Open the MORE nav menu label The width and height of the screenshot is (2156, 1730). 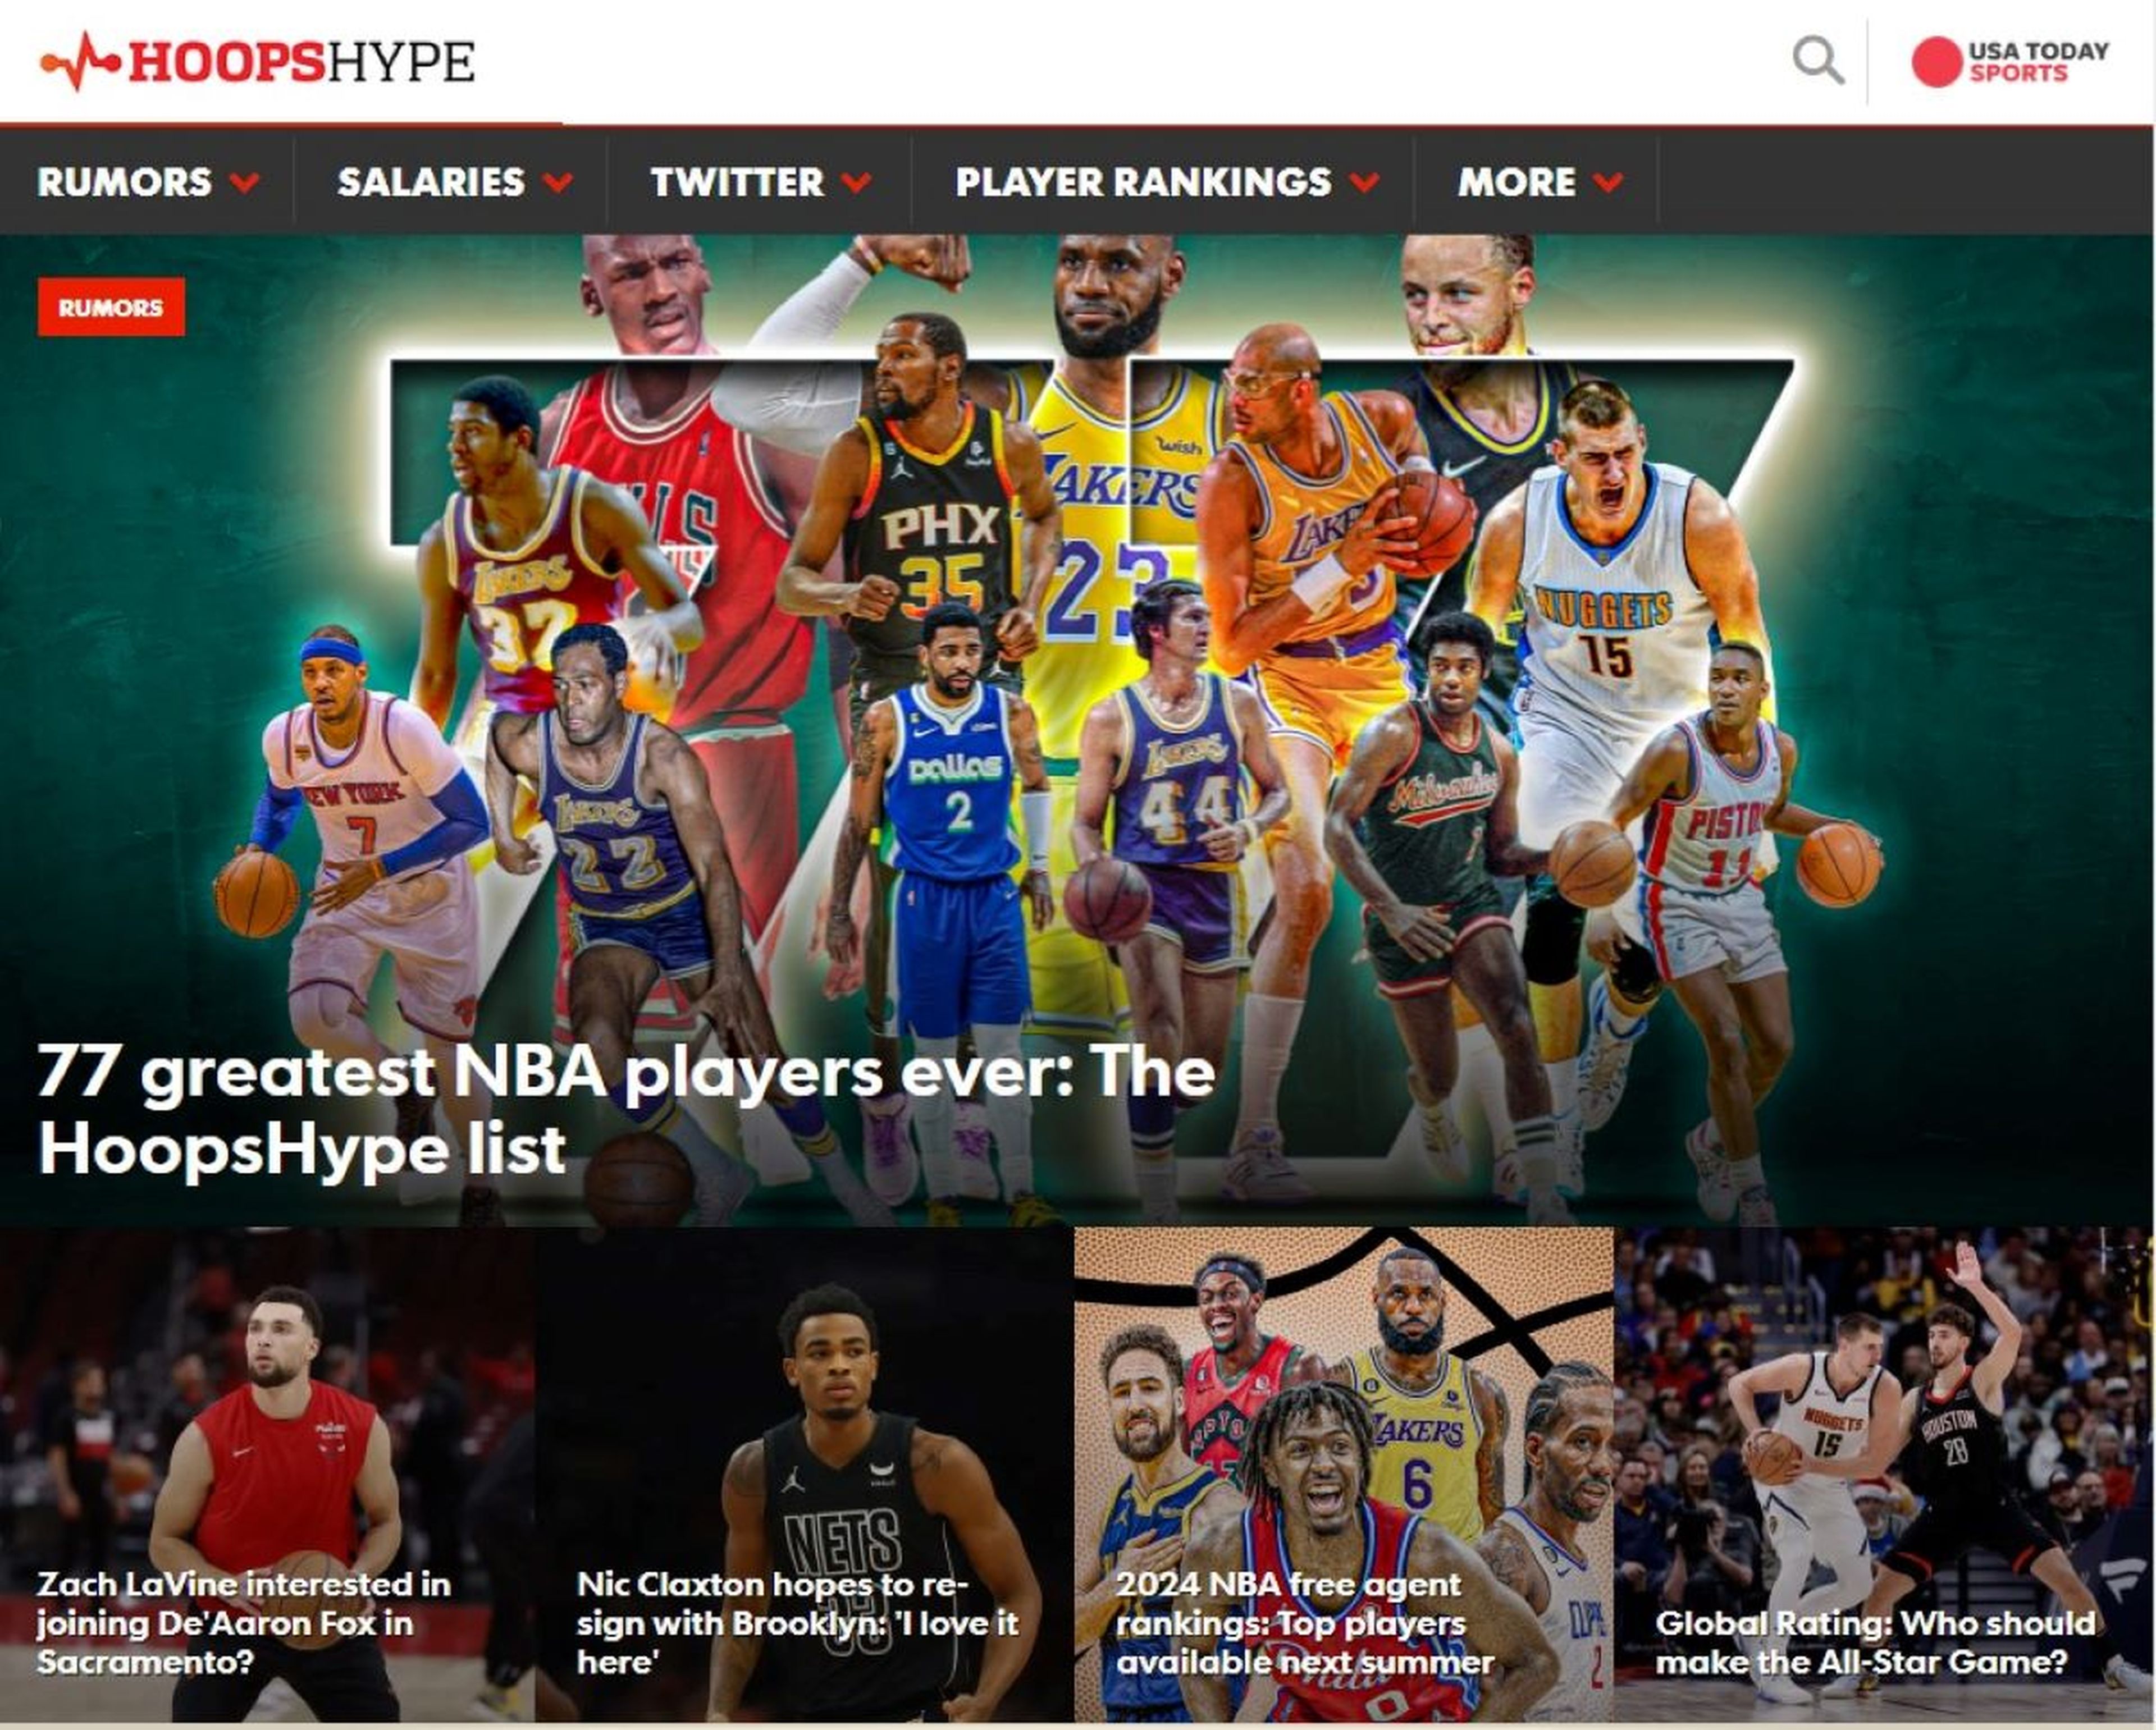pos(1517,182)
